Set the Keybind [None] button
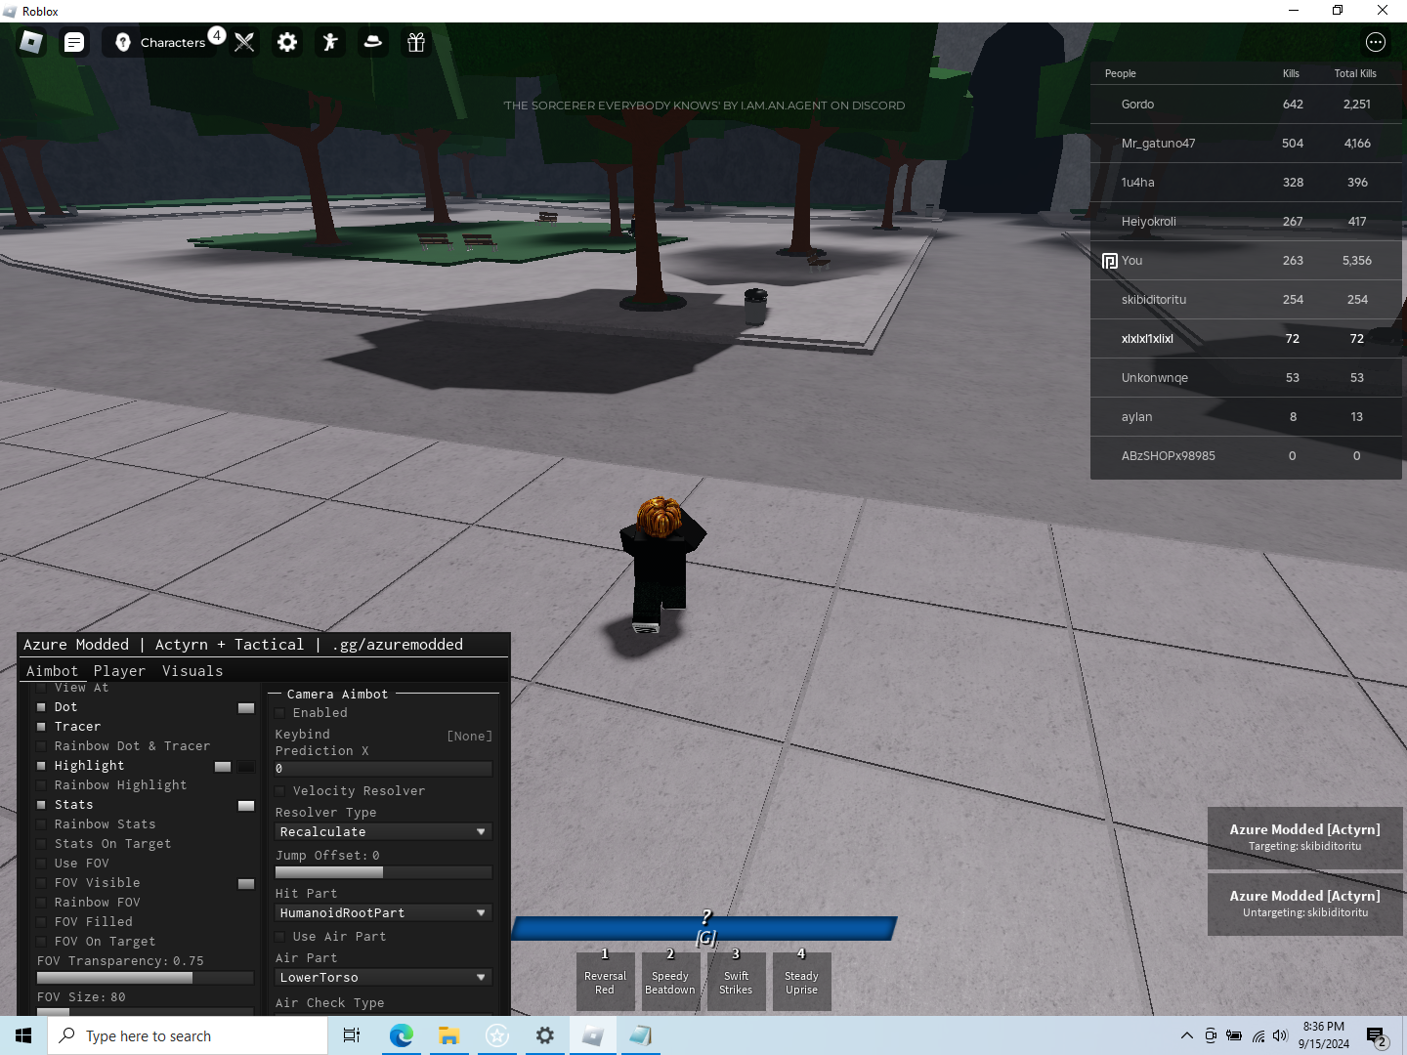1407x1055 pixels. coord(470,736)
